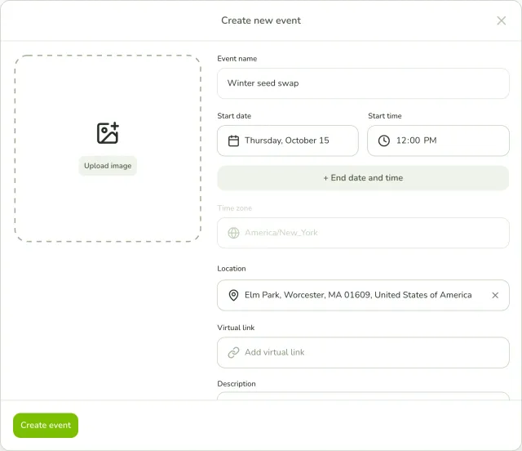Click the calendar icon in Start date

(x=233, y=141)
